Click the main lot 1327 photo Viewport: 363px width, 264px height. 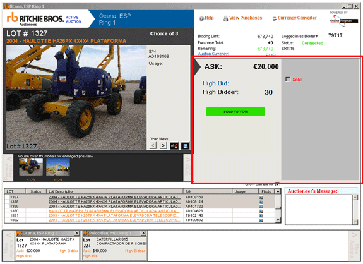pyautogui.click(x=76, y=98)
